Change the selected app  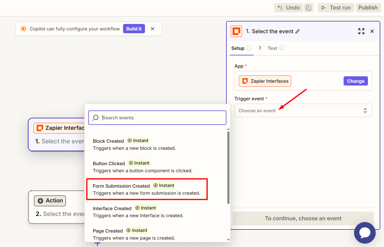356,81
